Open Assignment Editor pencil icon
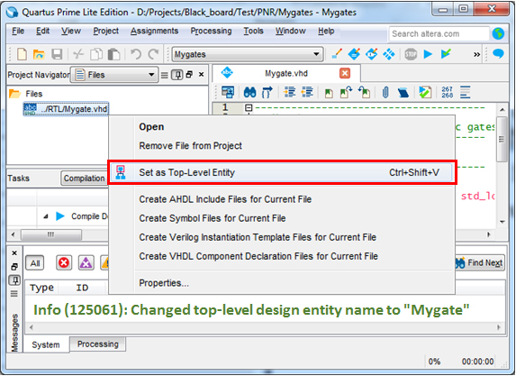This screenshot has width=516, height=376. (x=337, y=54)
